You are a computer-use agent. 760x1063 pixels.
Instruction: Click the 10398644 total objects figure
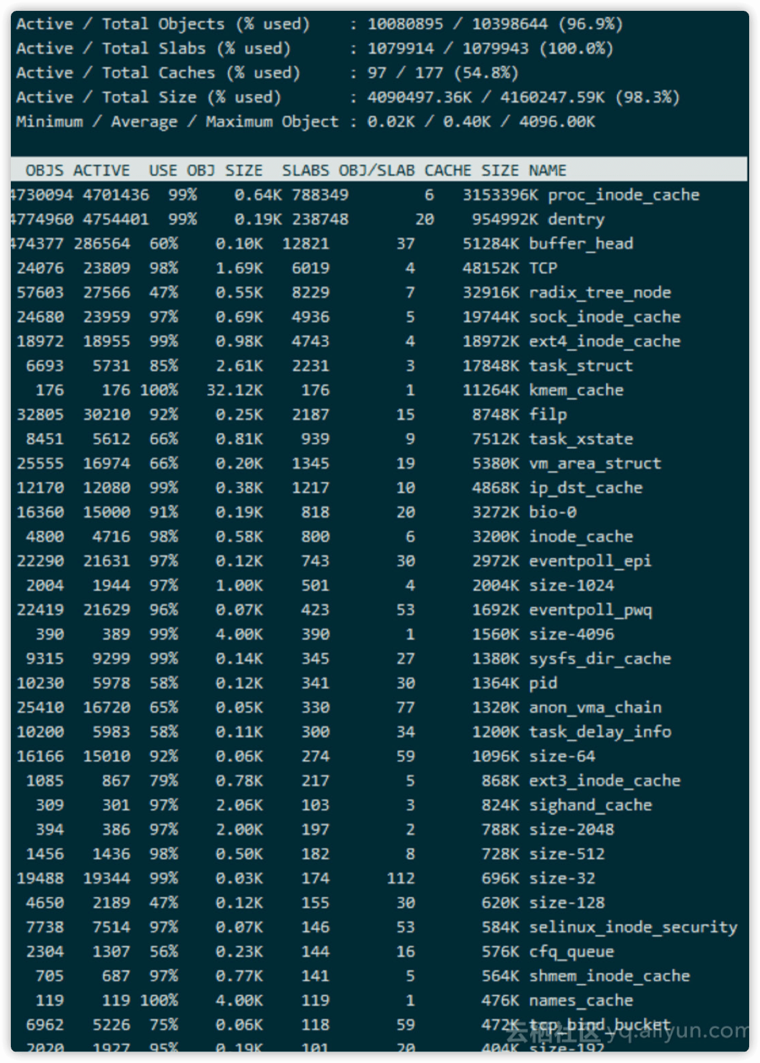[510, 24]
